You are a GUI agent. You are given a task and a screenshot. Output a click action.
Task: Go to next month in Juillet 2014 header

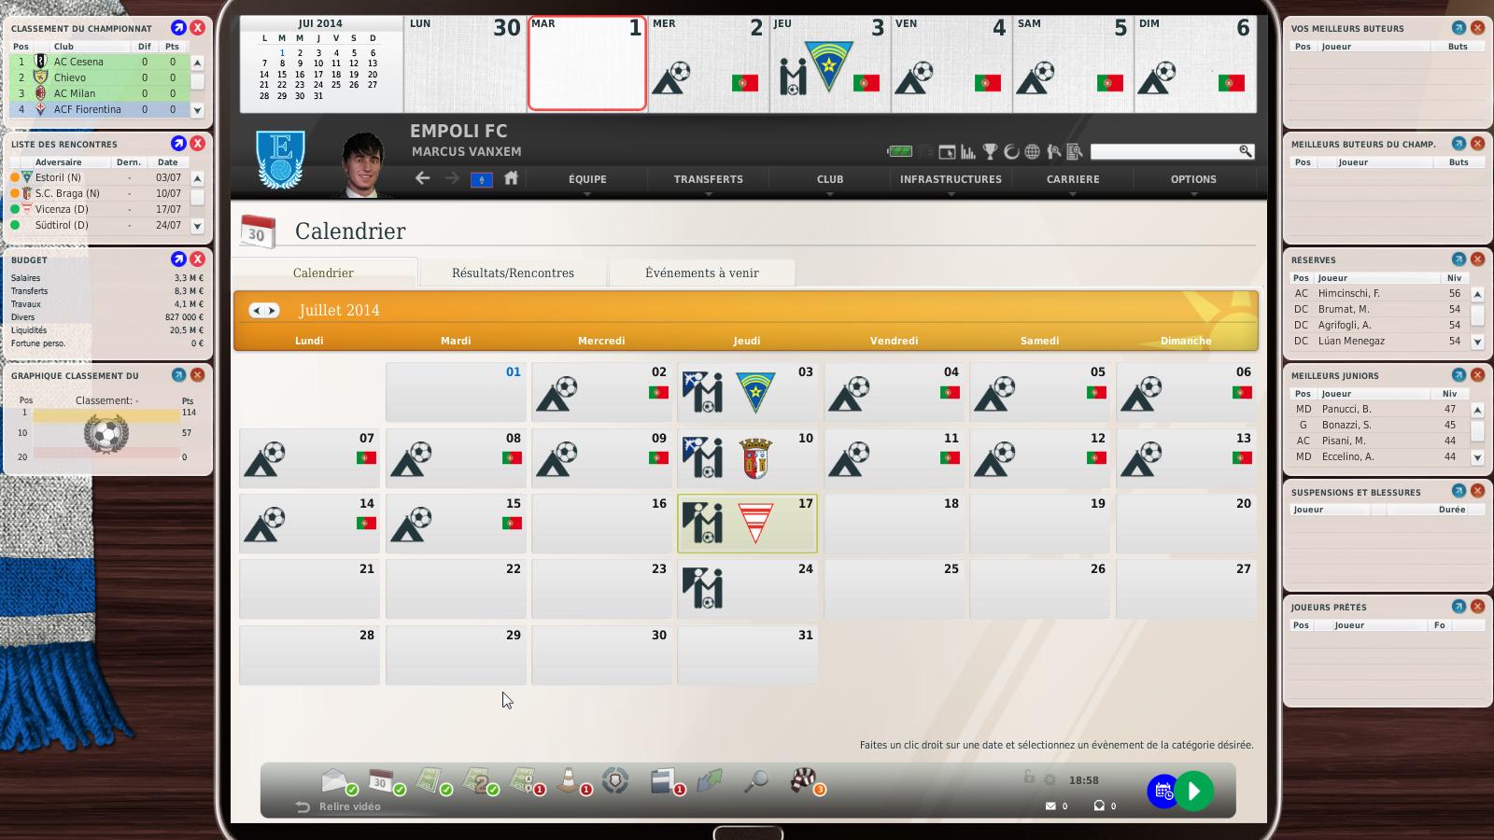(x=272, y=310)
